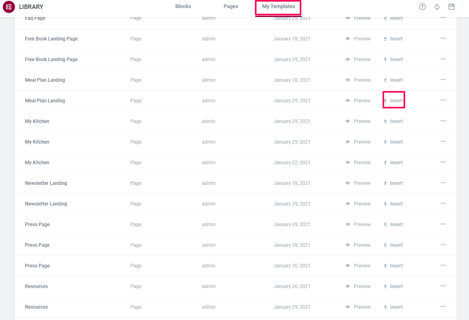The height and width of the screenshot is (320, 469).
Task: Insert Free Book Landing Page from January 18
Action: tap(393, 39)
